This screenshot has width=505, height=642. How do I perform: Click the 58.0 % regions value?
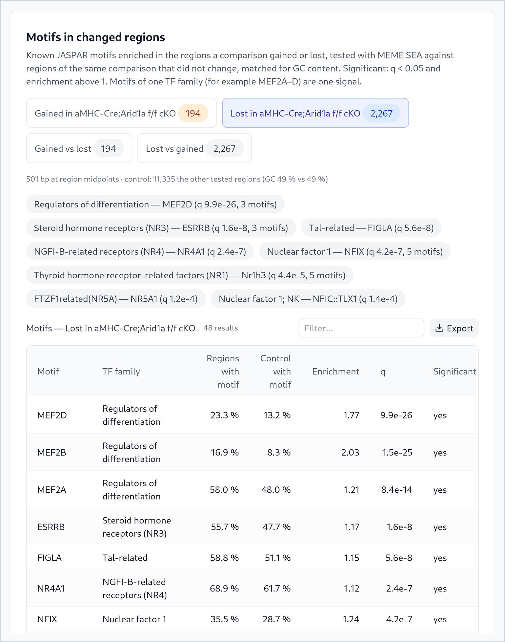click(x=224, y=489)
